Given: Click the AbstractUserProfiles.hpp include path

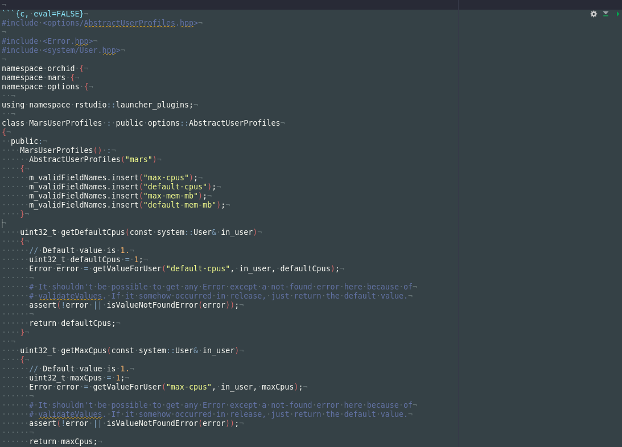Looking at the screenshot, I should point(137,23).
